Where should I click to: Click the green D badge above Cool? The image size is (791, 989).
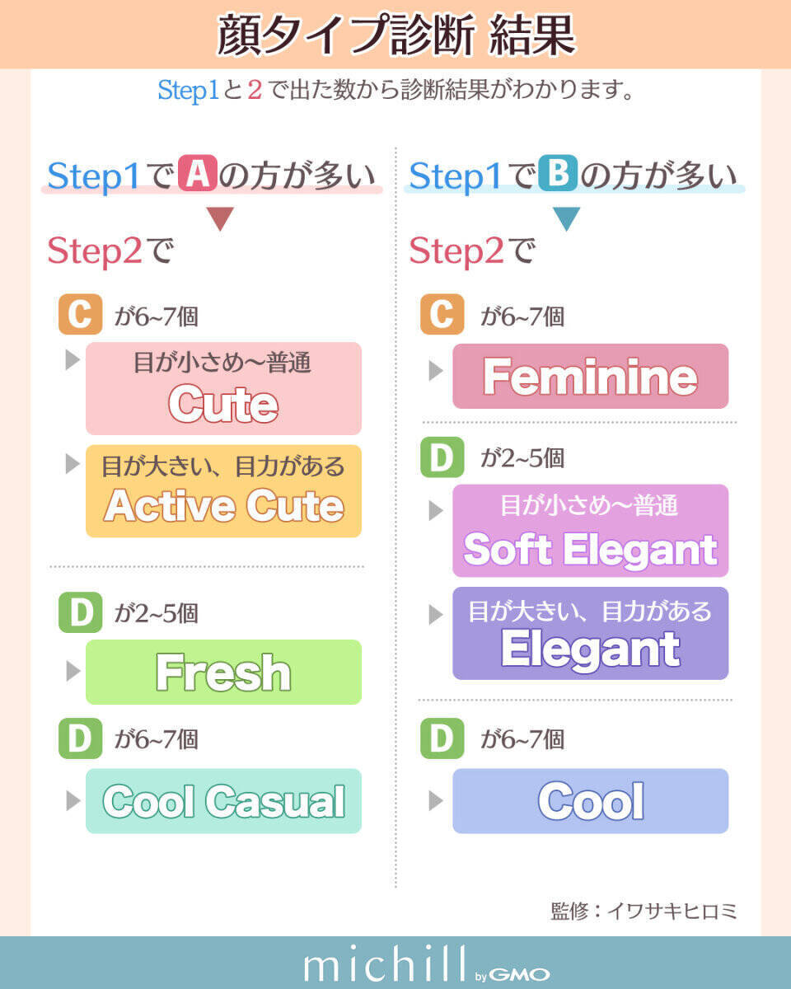[x=442, y=738]
